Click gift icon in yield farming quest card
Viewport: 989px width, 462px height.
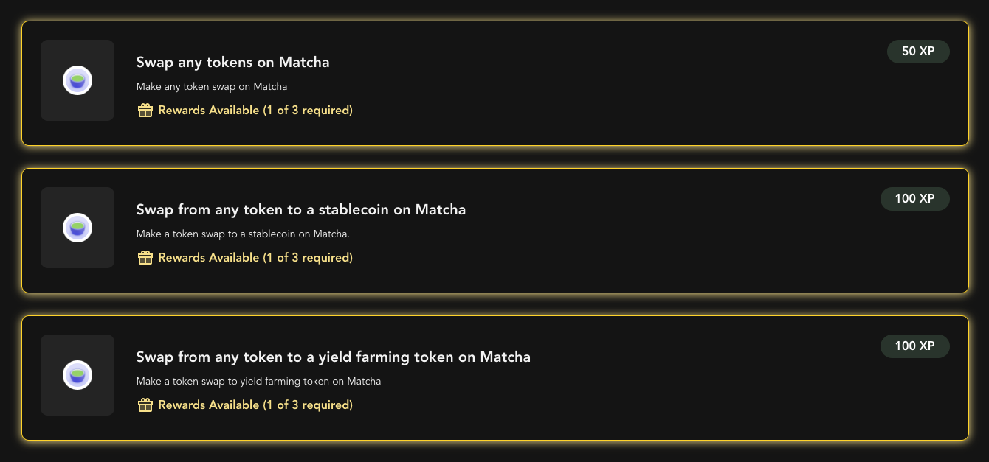click(x=145, y=405)
